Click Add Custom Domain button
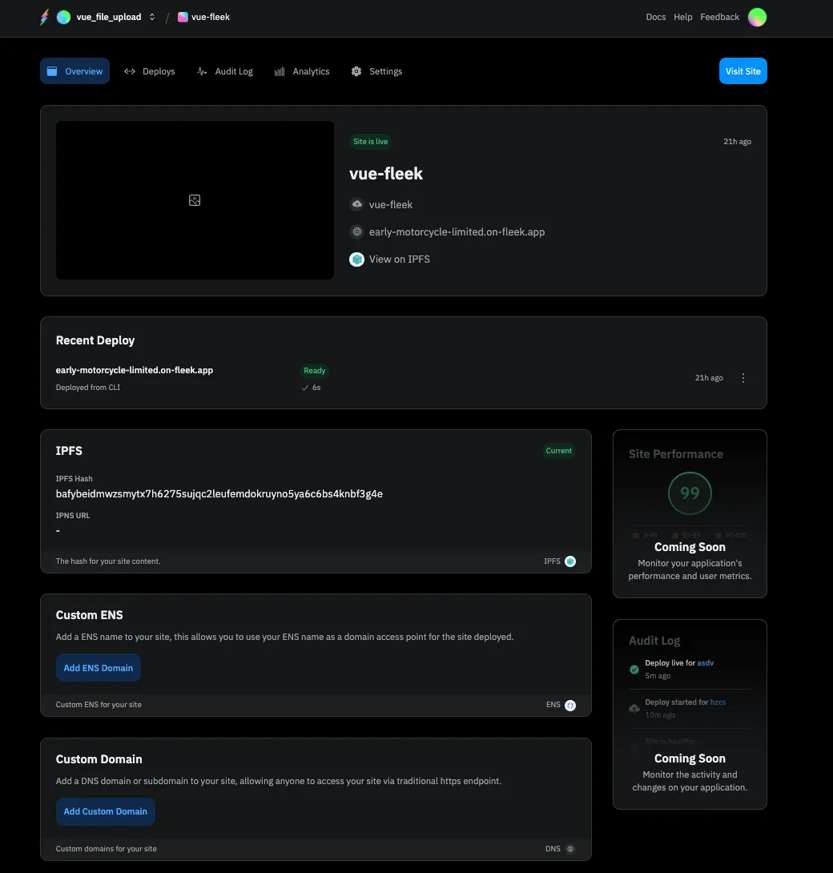Screen dimensions: 833x873 click(106, 811)
